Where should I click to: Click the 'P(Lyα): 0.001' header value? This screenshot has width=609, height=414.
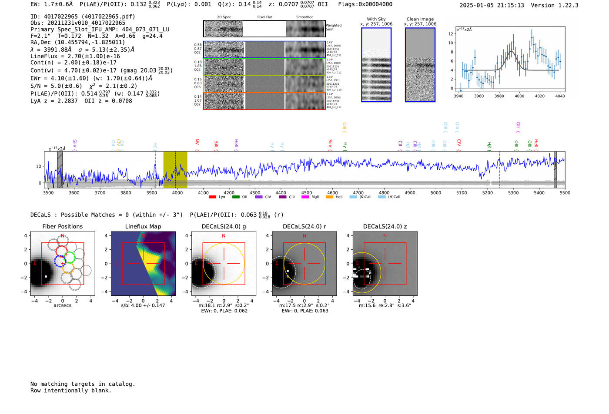coord(189,4)
